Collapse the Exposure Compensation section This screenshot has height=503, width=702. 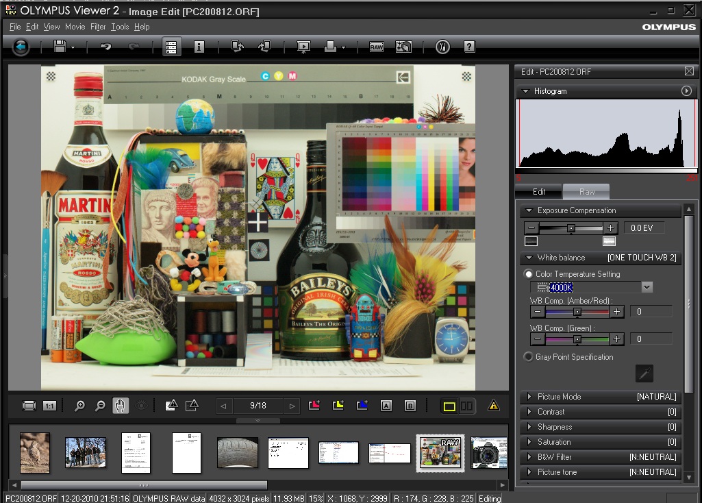coord(529,210)
